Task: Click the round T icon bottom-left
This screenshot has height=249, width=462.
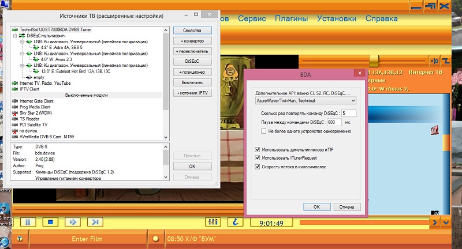Action: pos(20,239)
